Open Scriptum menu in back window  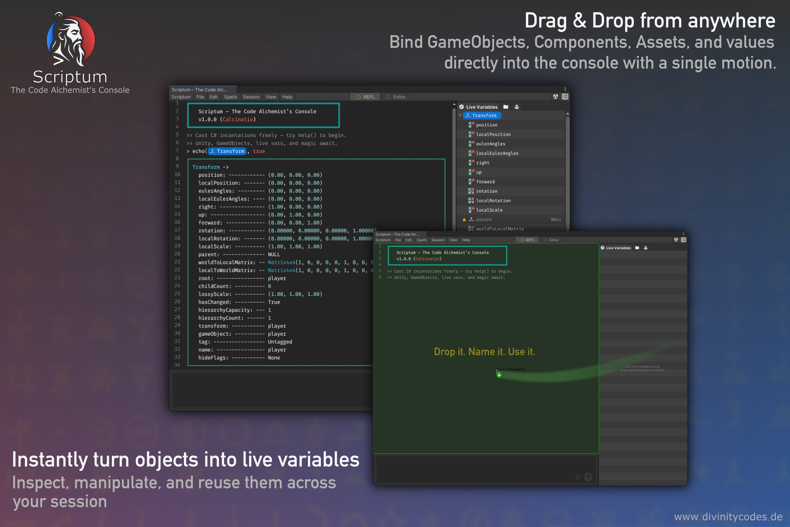click(181, 97)
